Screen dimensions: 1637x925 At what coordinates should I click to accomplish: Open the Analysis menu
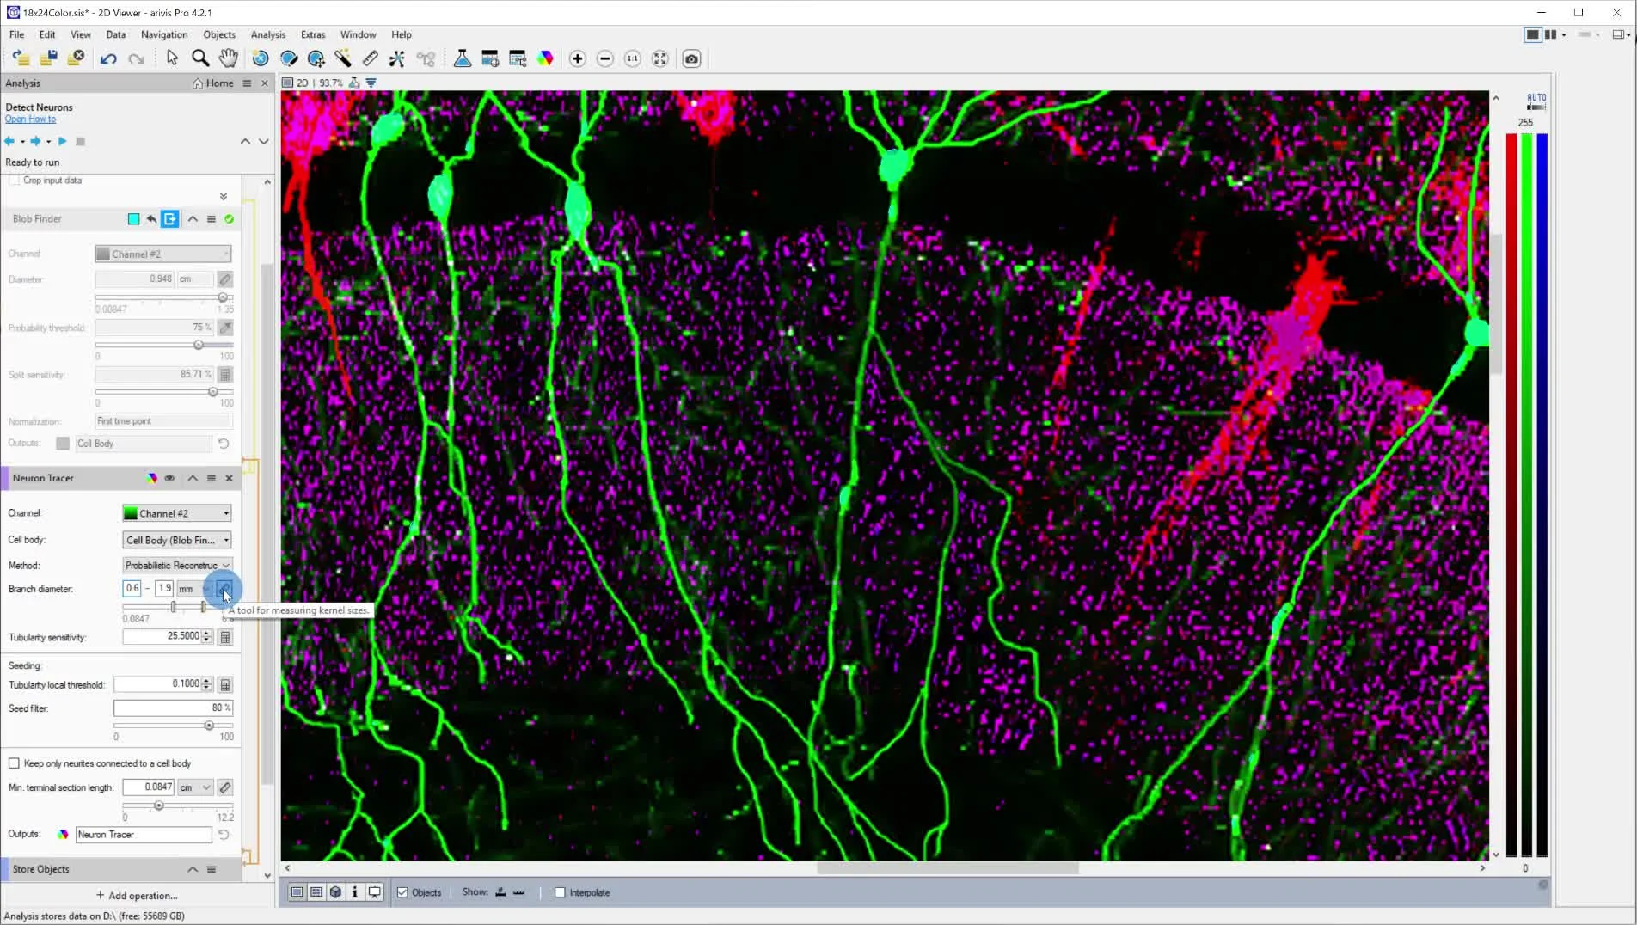[x=268, y=34]
